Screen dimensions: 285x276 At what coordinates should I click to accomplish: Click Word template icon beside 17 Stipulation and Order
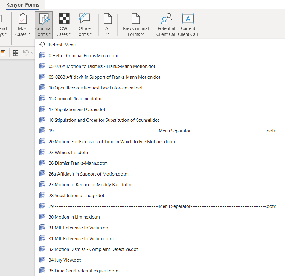tap(42, 109)
